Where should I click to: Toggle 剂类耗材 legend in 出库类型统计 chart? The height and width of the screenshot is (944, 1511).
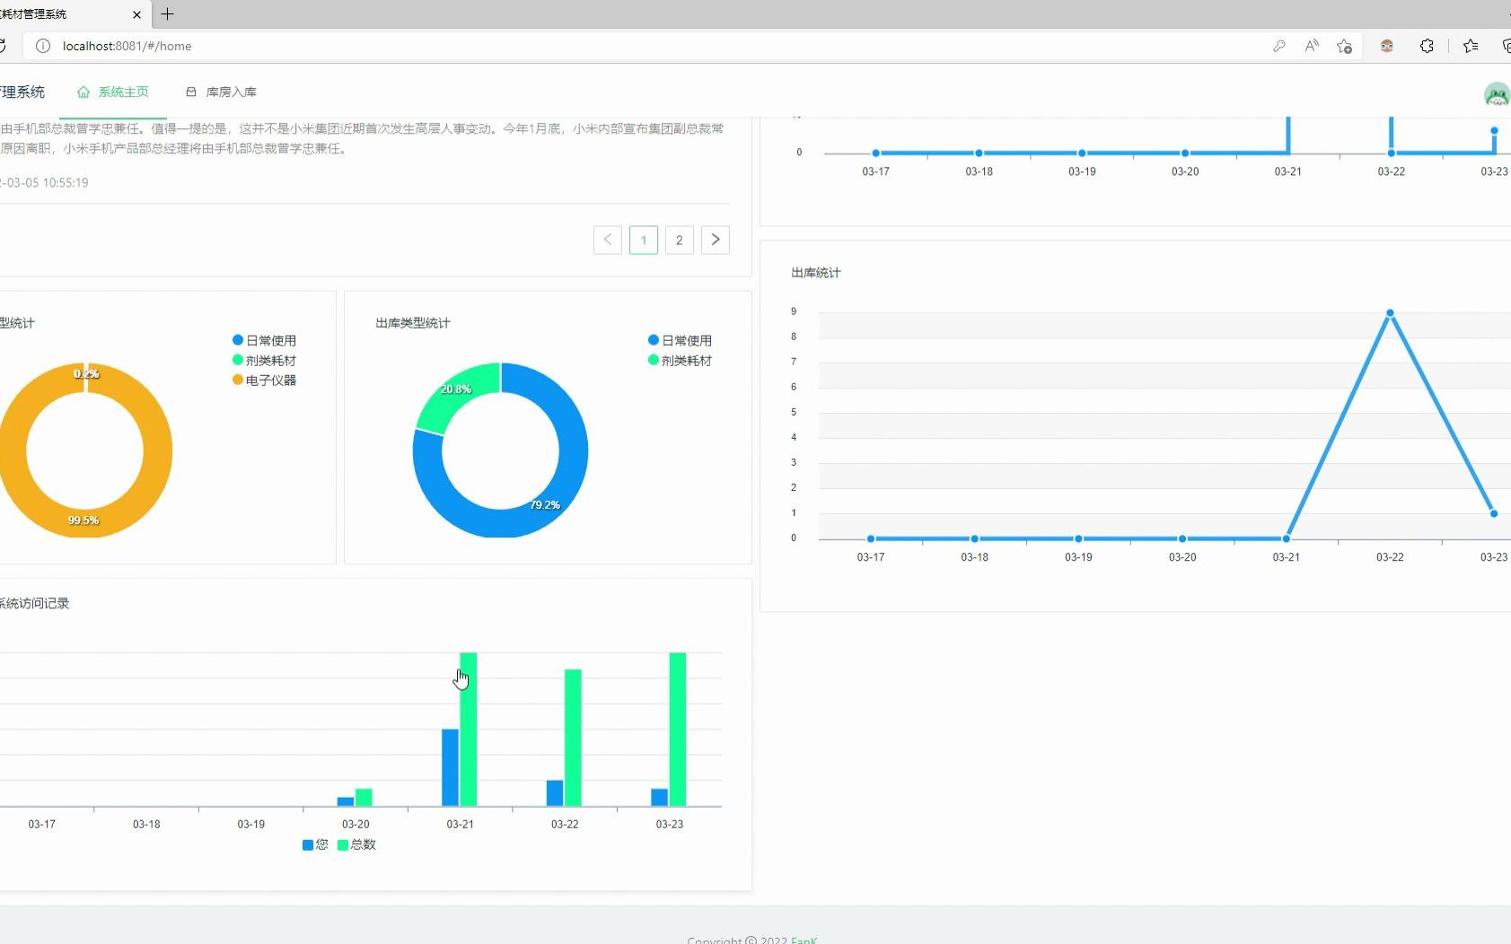tap(680, 360)
